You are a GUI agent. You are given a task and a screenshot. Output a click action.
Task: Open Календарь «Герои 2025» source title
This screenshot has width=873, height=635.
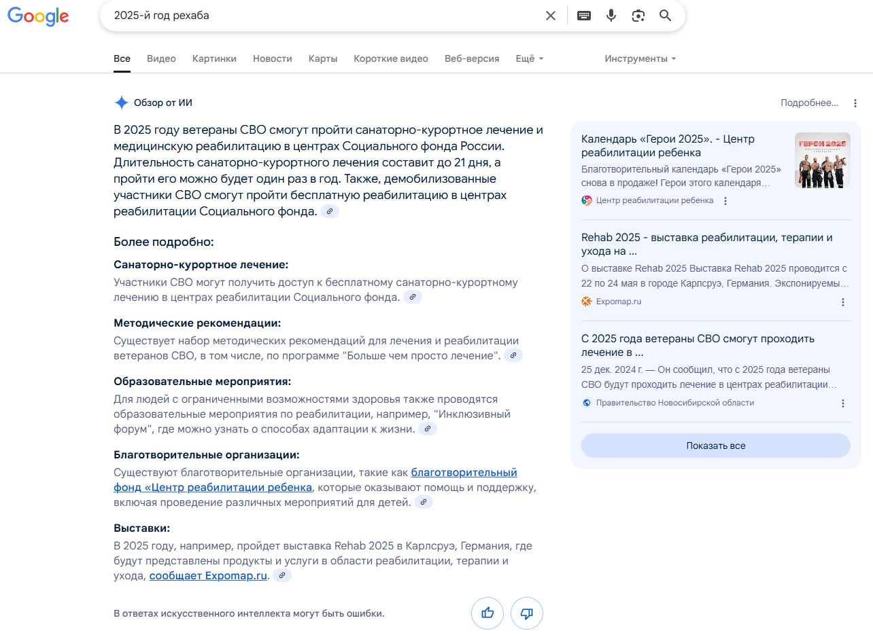[x=668, y=146]
